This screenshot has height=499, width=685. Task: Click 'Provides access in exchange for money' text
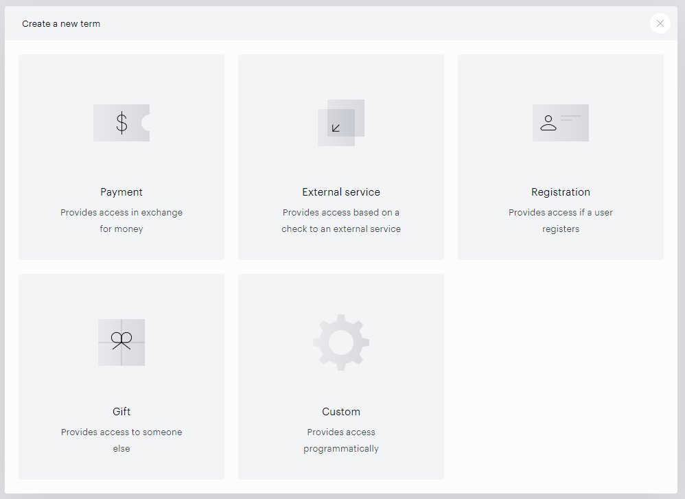(x=121, y=220)
